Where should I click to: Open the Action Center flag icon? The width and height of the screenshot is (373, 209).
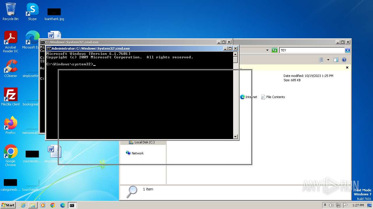(x=345, y=205)
